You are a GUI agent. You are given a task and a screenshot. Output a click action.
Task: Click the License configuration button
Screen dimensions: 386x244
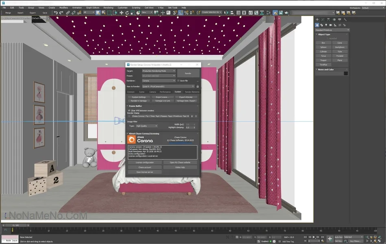144,162
